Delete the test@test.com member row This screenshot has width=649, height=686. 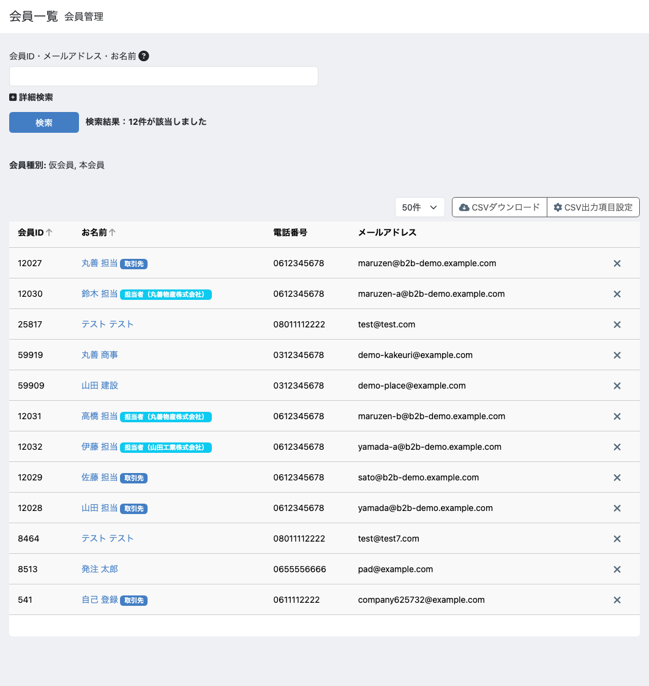tap(617, 324)
